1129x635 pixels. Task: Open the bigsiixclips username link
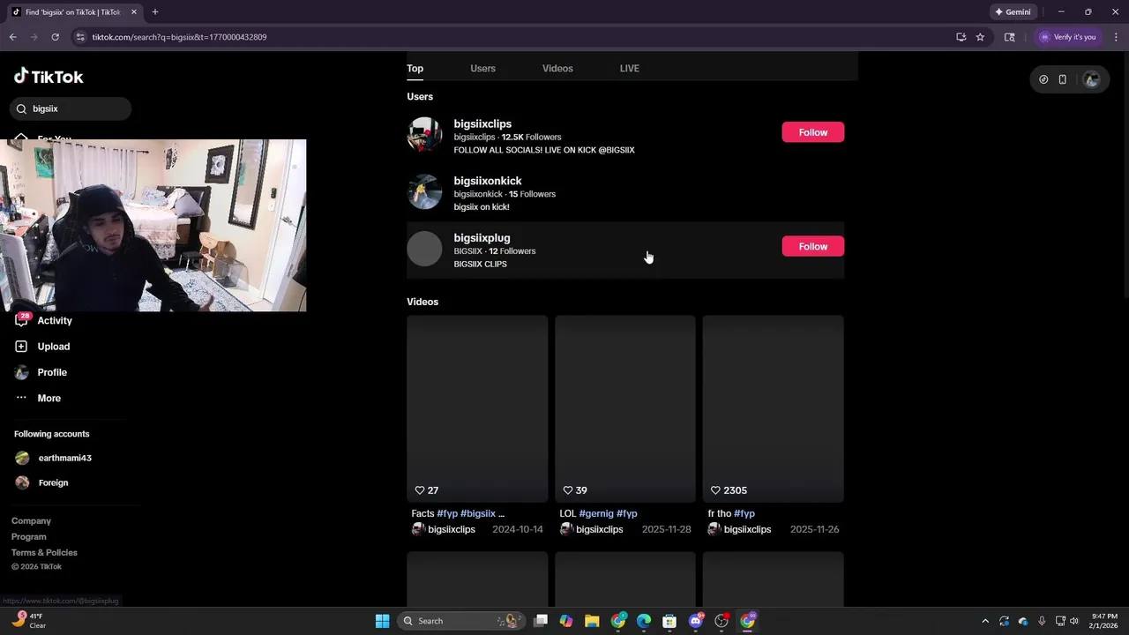482,124
